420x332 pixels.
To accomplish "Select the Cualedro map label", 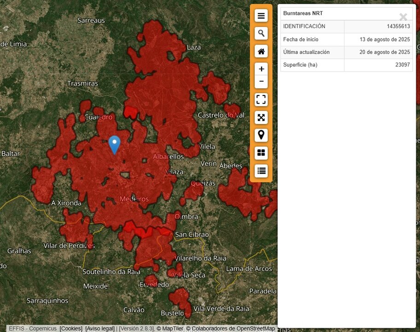I will tap(98, 117).
